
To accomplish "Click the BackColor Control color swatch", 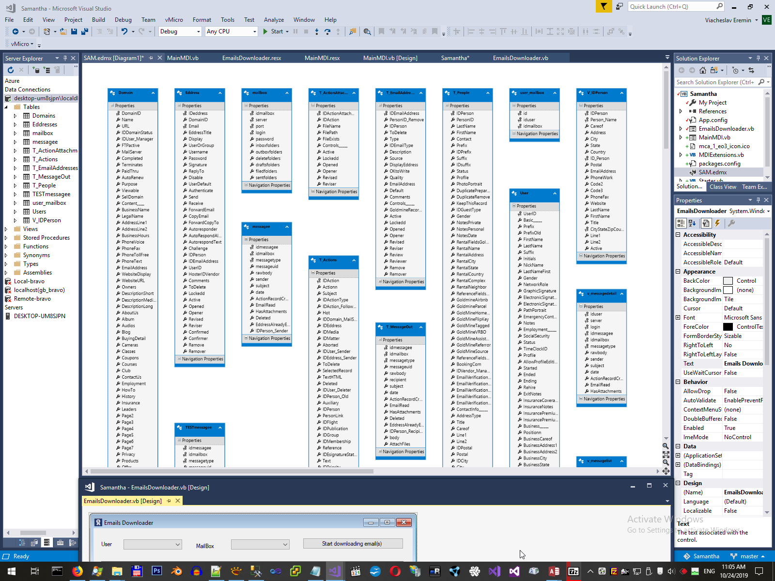I will [x=728, y=281].
